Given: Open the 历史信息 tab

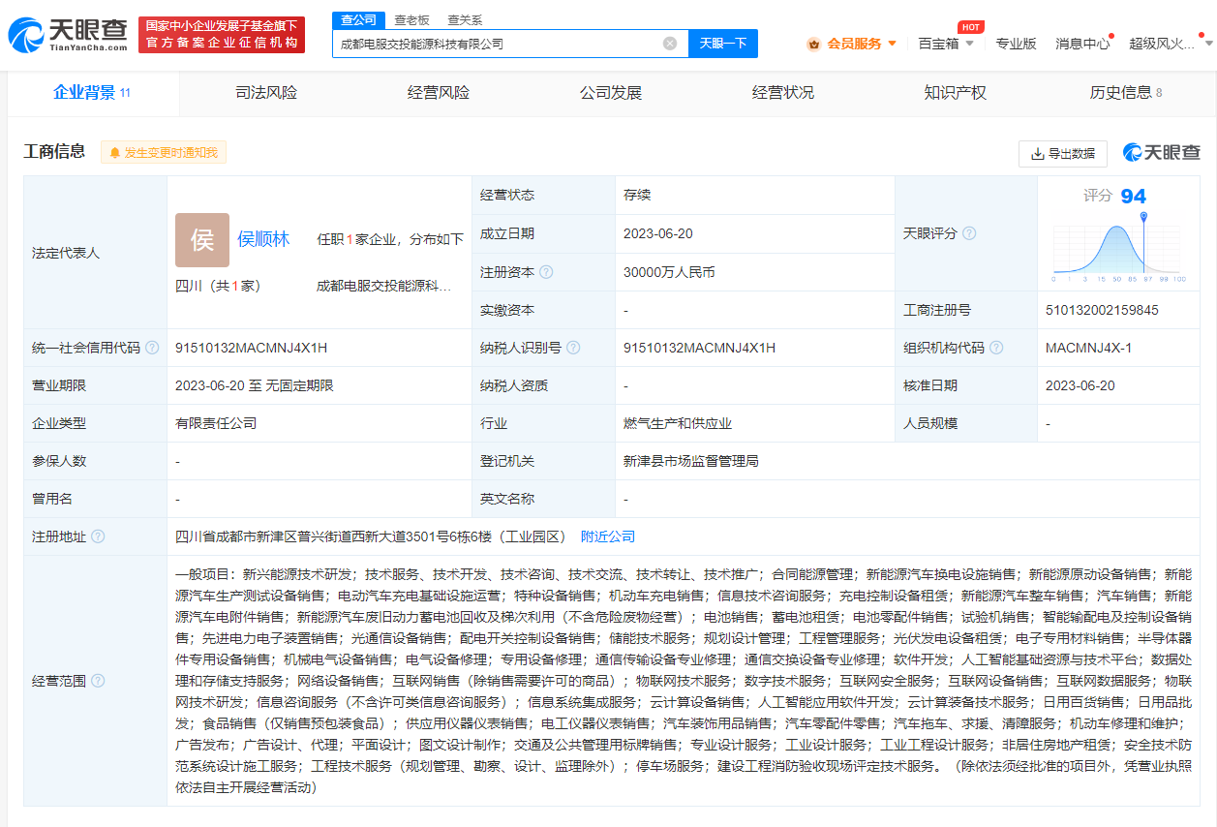Looking at the screenshot, I should tap(1126, 93).
